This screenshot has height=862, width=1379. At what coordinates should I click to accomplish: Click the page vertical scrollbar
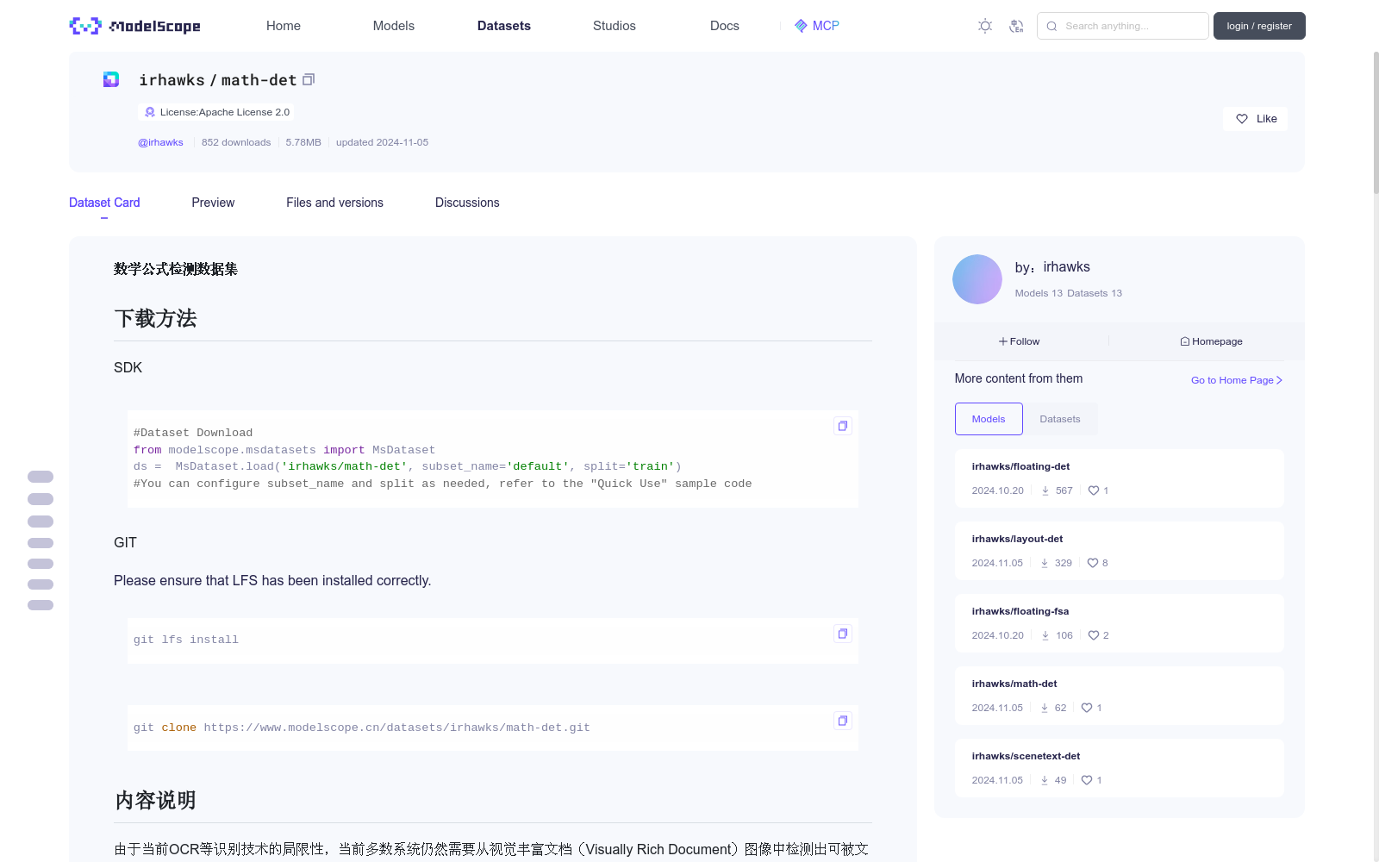click(1376, 122)
